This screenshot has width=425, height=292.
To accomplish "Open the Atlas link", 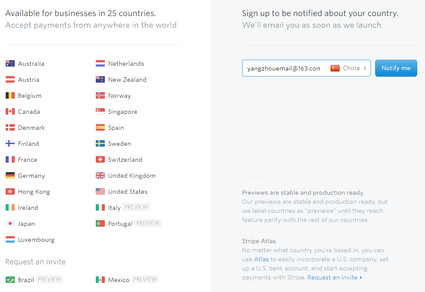I will (x=261, y=259).
